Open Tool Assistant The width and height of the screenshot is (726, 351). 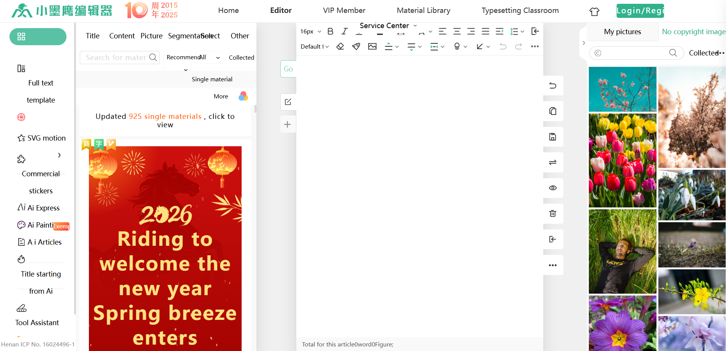click(37, 323)
